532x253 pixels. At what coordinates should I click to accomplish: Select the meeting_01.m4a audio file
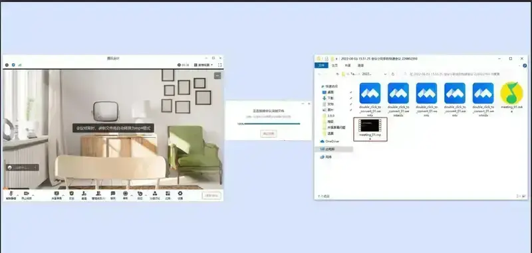tap(511, 97)
